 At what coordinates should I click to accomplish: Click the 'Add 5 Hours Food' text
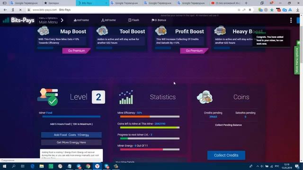(71, 124)
